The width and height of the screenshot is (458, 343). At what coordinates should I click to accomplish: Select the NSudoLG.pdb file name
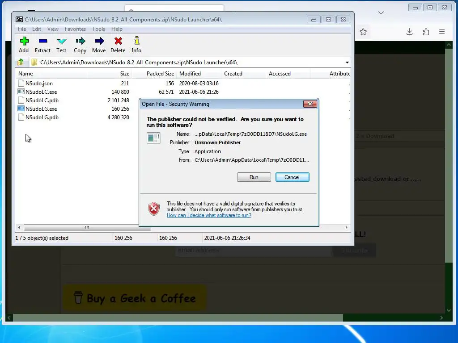click(42, 117)
